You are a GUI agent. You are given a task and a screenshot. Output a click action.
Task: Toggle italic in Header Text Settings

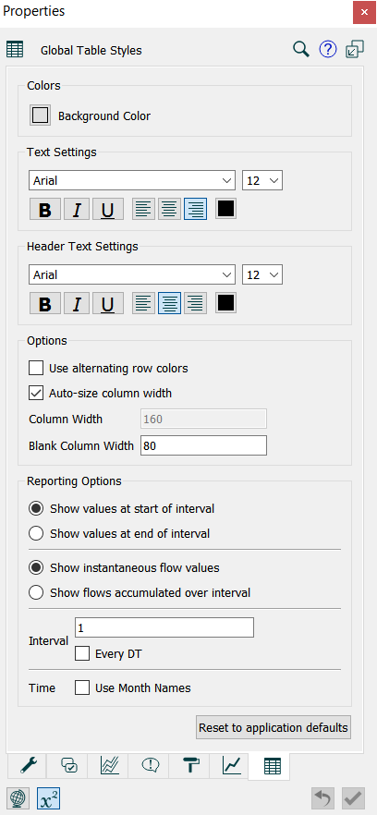(x=77, y=303)
